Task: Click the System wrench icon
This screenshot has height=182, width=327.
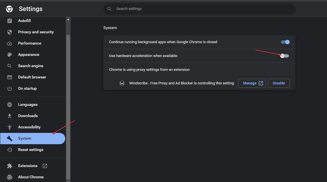Action: pos(10,139)
